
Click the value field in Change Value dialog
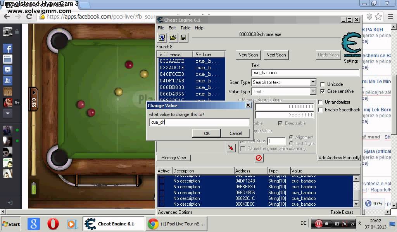[199, 123]
